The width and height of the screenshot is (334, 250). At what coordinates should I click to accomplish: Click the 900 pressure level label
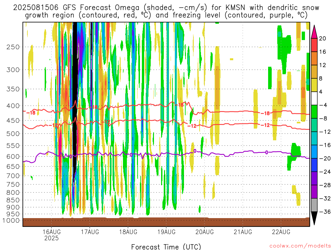[x=13, y=207]
